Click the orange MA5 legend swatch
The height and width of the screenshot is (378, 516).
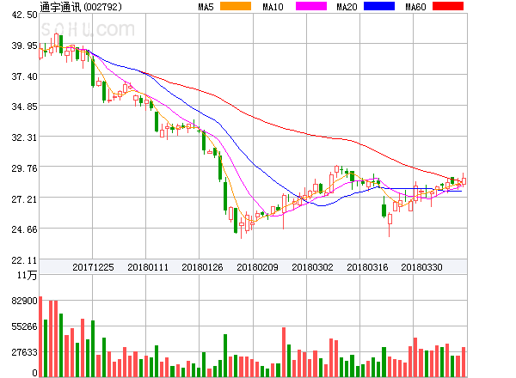tap(236, 6)
